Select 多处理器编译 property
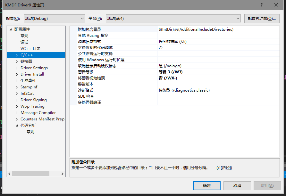This screenshot has width=286, height=196. [x=89, y=102]
